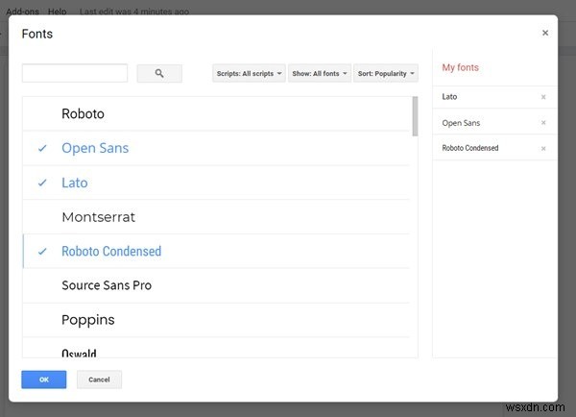The height and width of the screenshot is (417, 576).
Task: Remove Lato from My fonts
Action: [543, 97]
